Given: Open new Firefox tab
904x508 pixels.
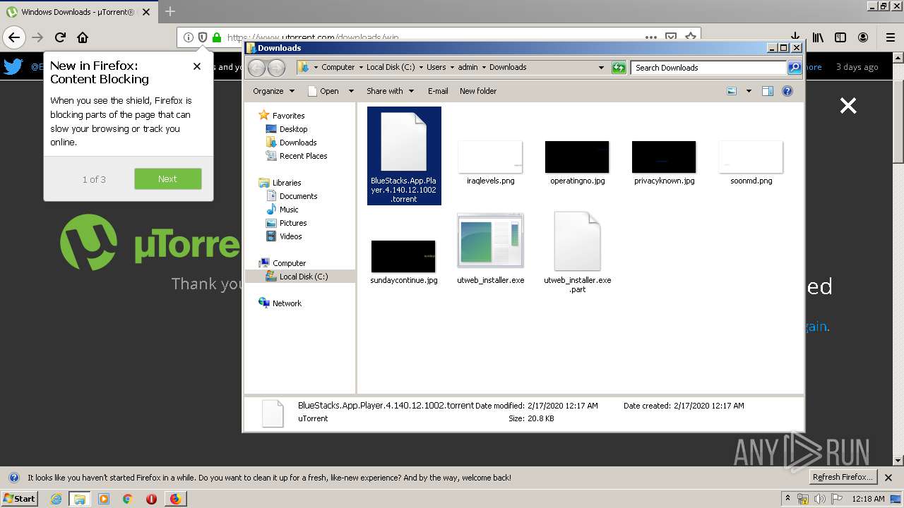Looking at the screenshot, I should (170, 11).
